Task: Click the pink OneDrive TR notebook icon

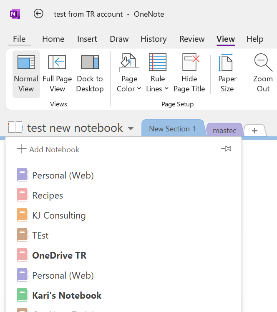Action: (x=23, y=255)
